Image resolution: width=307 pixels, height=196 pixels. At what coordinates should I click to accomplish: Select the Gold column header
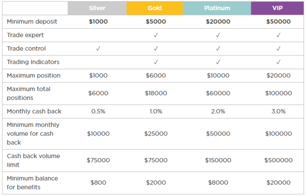pyautogui.click(x=155, y=8)
